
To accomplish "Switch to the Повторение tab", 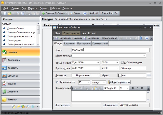I will tap(84, 44).
